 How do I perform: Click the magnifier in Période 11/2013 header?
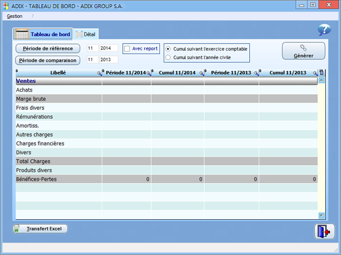point(256,74)
